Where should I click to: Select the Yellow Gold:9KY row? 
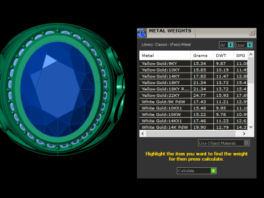(x=194, y=63)
